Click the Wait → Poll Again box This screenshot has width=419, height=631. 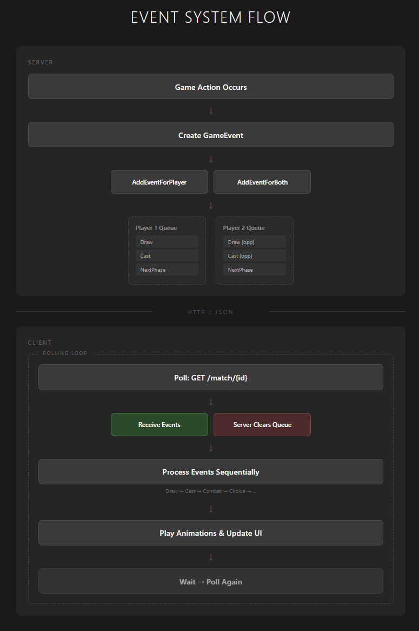210,582
